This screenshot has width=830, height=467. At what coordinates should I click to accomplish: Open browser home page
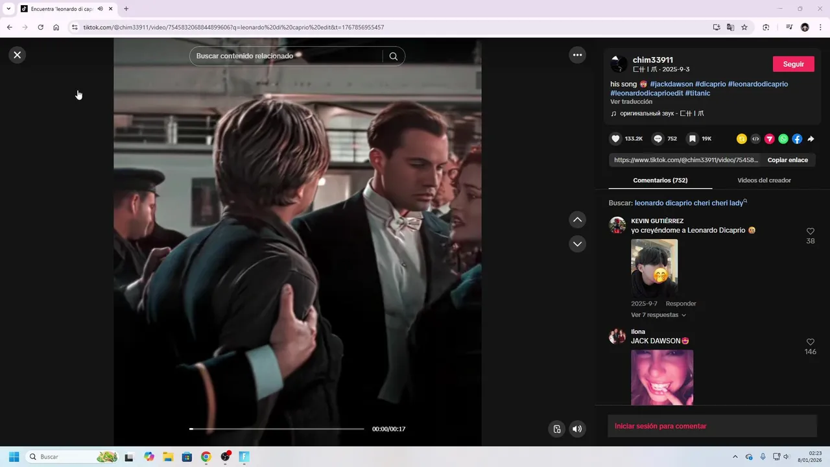56,27
